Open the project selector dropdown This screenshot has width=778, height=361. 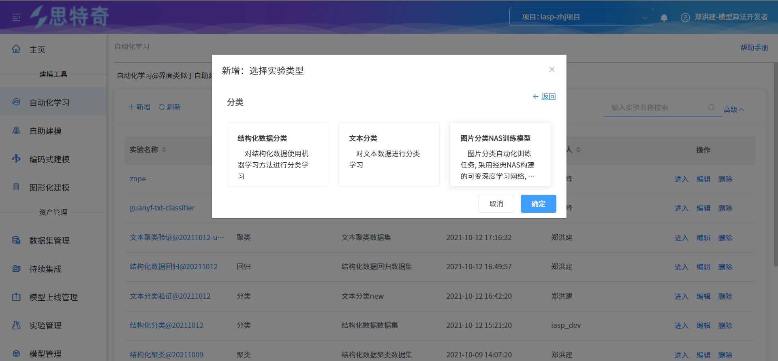(581, 17)
